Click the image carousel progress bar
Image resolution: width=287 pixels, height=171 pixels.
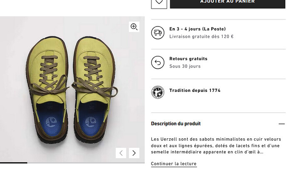coord(72,163)
